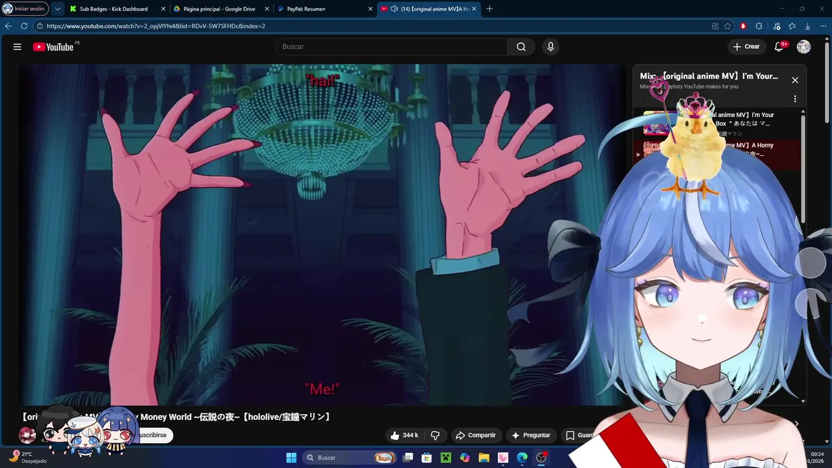Launch Microsoft Store from taskbar
This screenshot has height=468, width=832.
pyautogui.click(x=426, y=458)
